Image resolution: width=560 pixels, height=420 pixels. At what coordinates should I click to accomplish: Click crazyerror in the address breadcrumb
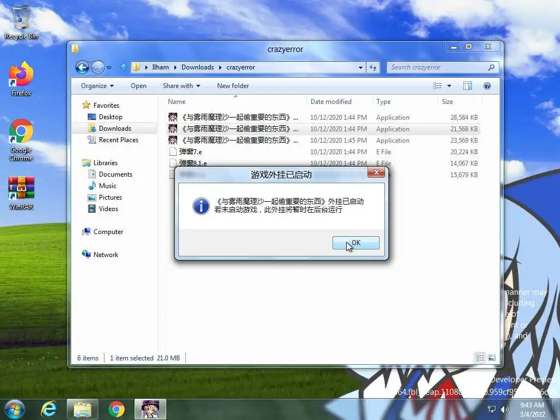point(241,67)
